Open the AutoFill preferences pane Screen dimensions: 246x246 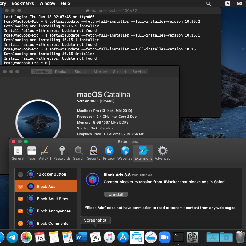[x=45, y=153]
